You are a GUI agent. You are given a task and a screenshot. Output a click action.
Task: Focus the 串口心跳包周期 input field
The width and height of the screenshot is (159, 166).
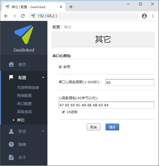click(x=130, y=82)
